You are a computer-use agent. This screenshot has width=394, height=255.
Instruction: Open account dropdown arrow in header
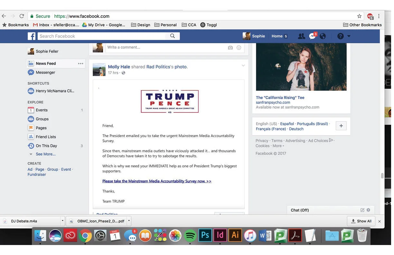pyautogui.click(x=349, y=36)
